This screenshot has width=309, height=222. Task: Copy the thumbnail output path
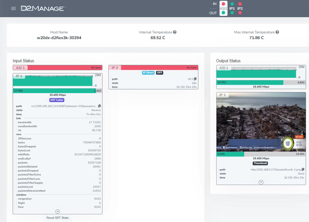(x=303, y=170)
